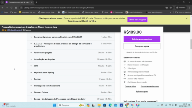Expand the Mensageria com RabbitMQ section
The height and width of the screenshot is (108, 192).
[x=71, y=86]
